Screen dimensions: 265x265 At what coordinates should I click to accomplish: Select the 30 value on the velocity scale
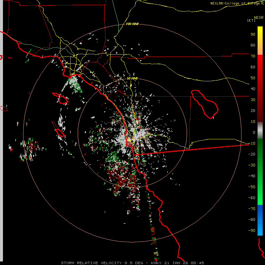[x=253, y=100]
